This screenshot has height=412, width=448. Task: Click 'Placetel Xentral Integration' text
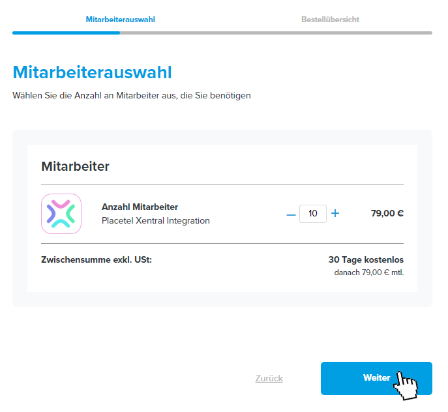point(156,221)
